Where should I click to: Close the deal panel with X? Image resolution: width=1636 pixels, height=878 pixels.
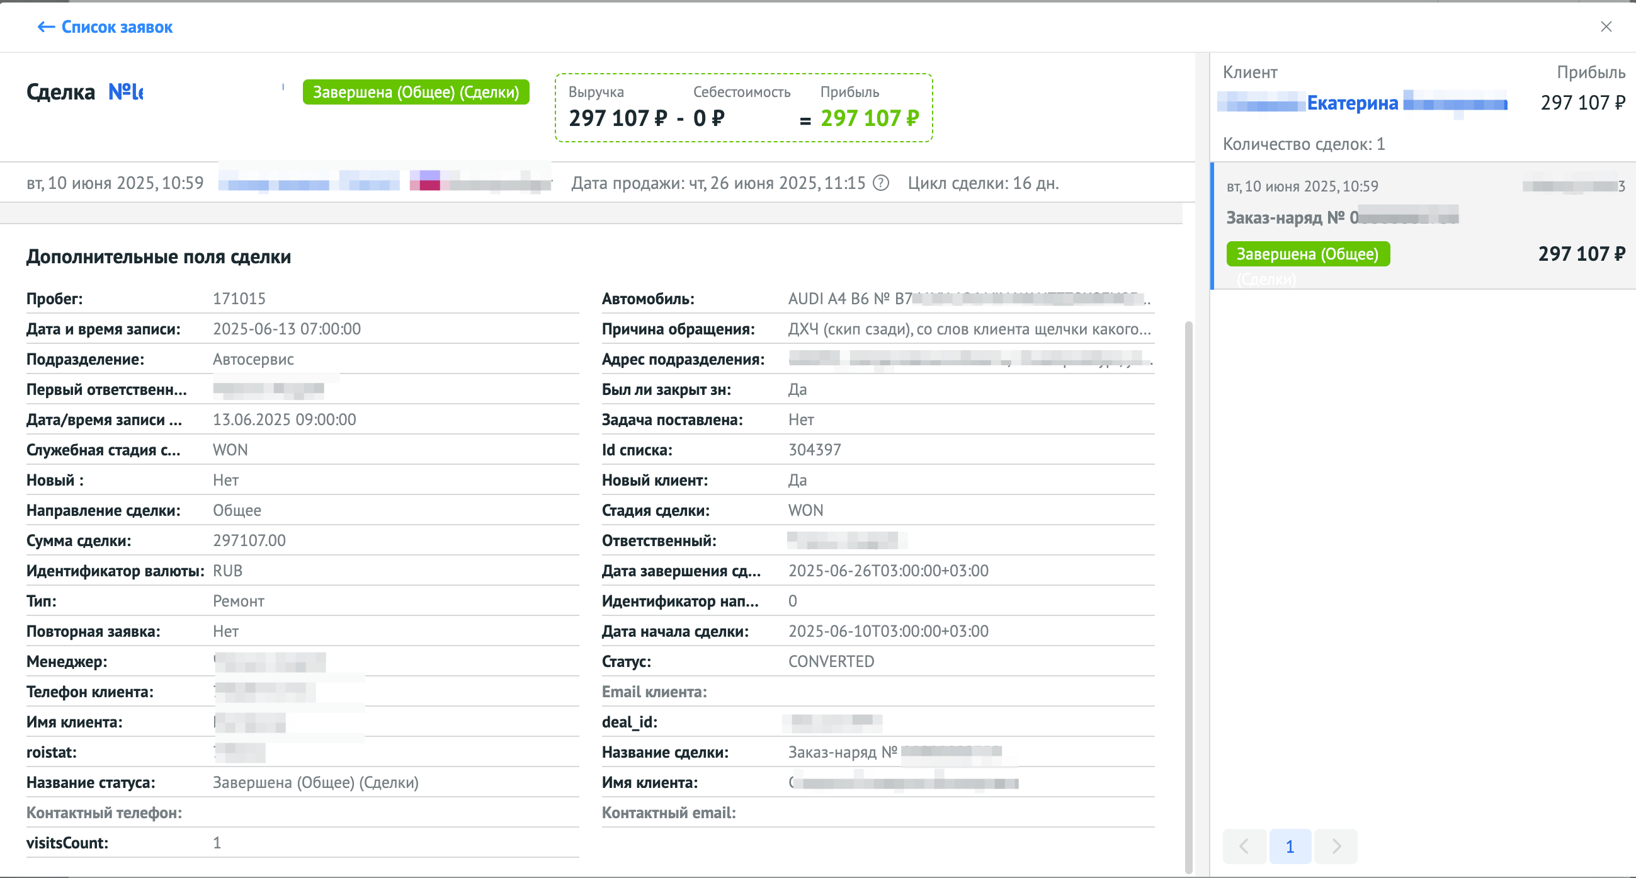click(x=1606, y=26)
